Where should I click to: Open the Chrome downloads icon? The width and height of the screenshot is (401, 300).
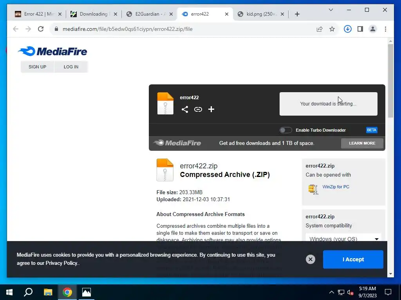[348, 29]
